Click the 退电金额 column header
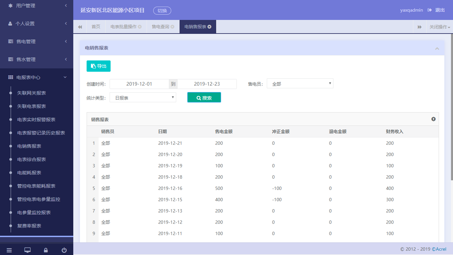The width and height of the screenshot is (453, 255). click(338, 131)
